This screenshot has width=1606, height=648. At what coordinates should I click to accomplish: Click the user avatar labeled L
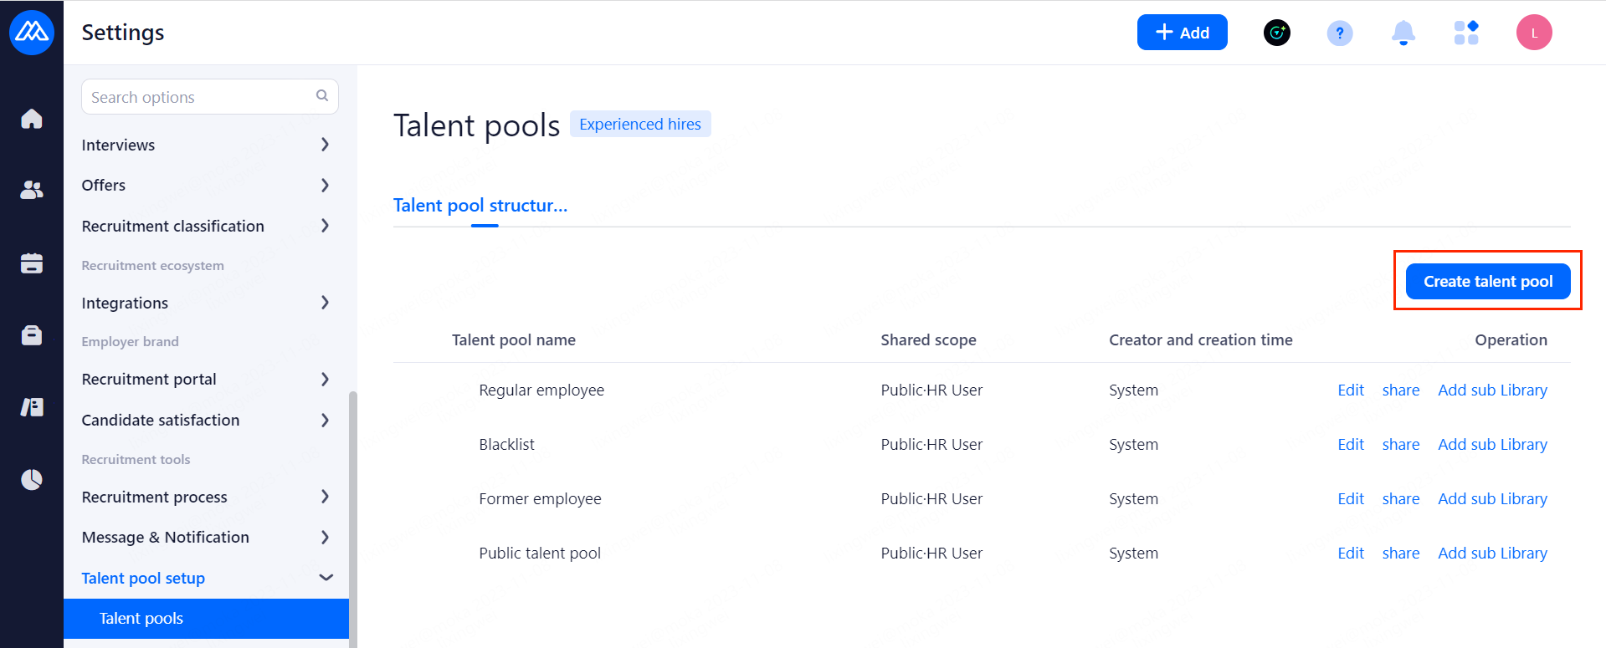pos(1533,33)
